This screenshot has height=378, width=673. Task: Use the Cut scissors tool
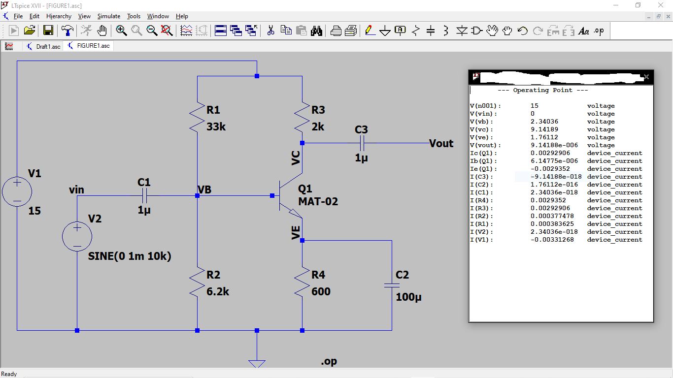[x=270, y=31]
